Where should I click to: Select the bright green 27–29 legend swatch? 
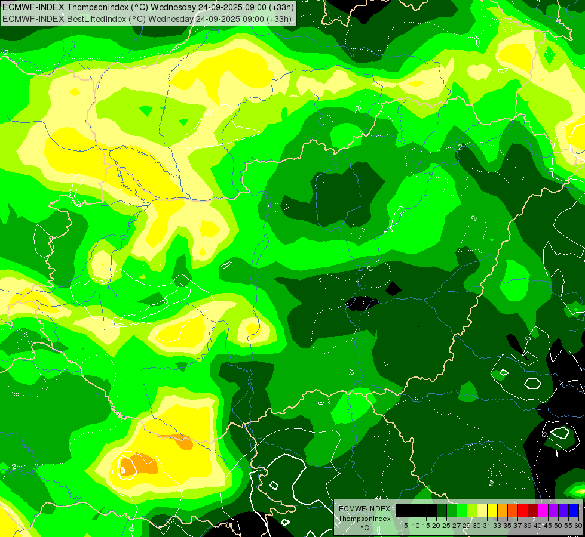point(462,510)
